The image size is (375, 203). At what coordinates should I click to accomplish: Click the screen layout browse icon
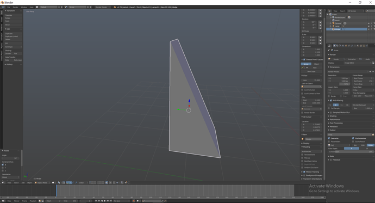37,7
